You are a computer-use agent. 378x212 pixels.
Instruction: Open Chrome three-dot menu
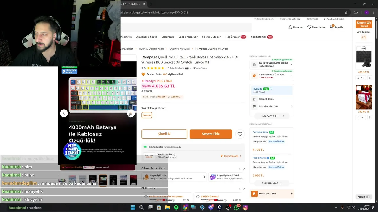tap(374, 12)
